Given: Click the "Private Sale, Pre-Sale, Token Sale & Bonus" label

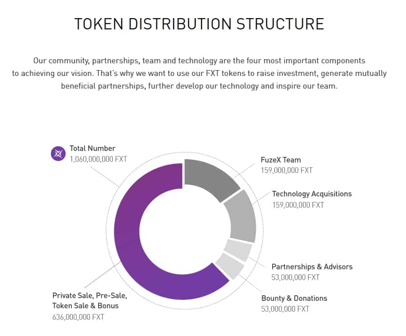Looking at the screenshot, I should pos(90,301).
